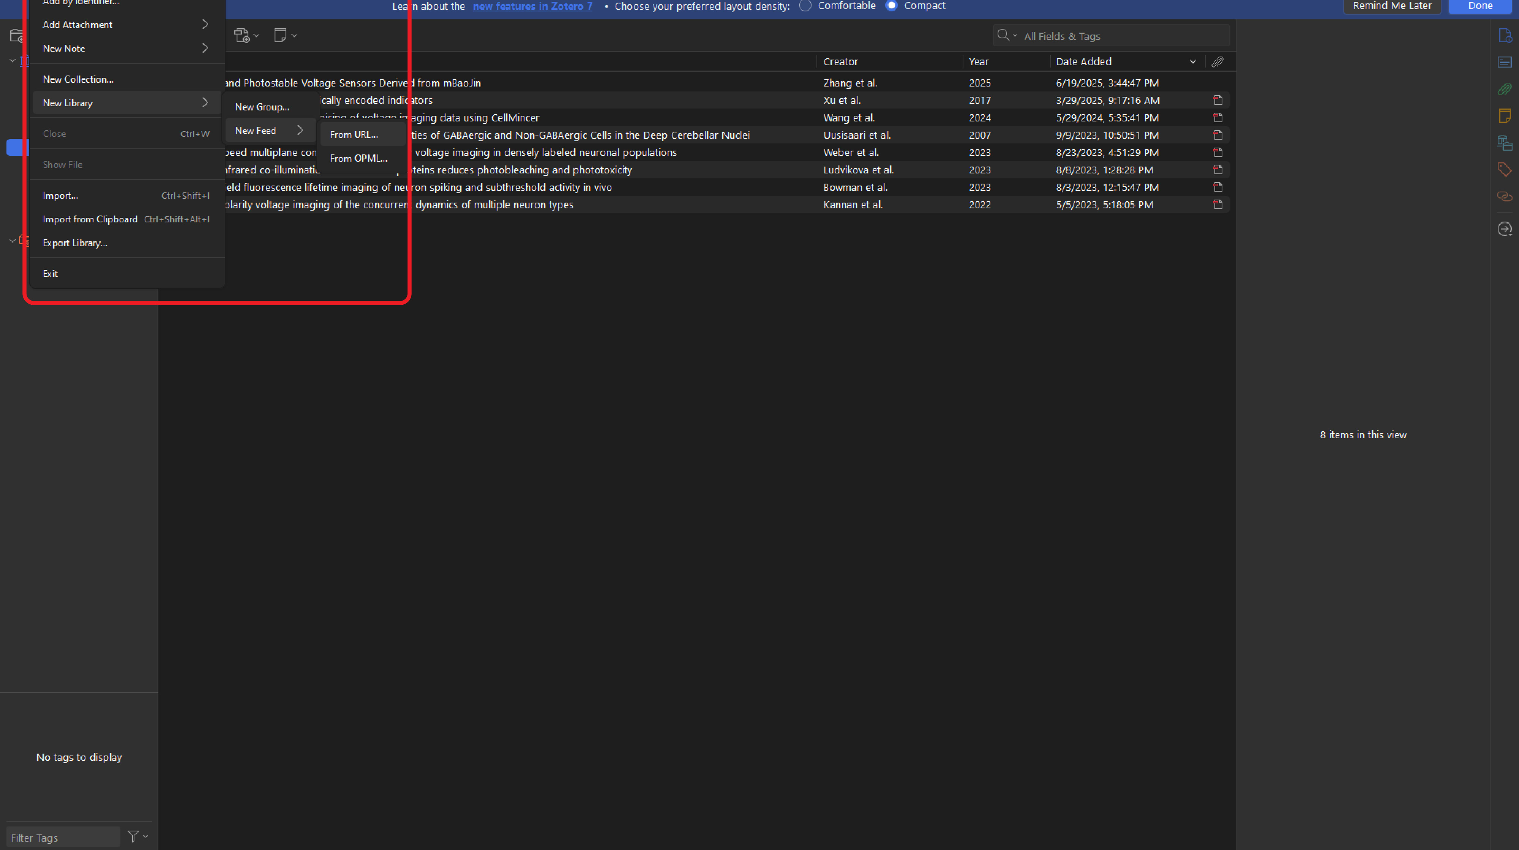Viewport: 1519px width, 850px height.
Task: Open the new features in Zotero 7 link
Action: 532,6
